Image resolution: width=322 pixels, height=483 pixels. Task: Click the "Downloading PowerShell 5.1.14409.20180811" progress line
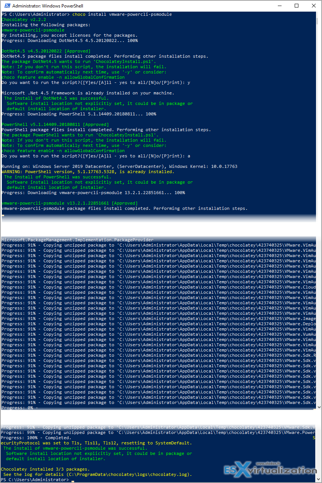click(x=79, y=114)
